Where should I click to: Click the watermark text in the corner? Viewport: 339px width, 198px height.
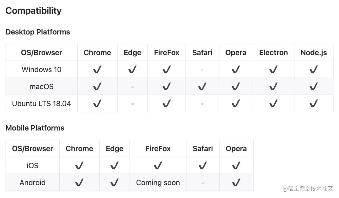click(308, 189)
